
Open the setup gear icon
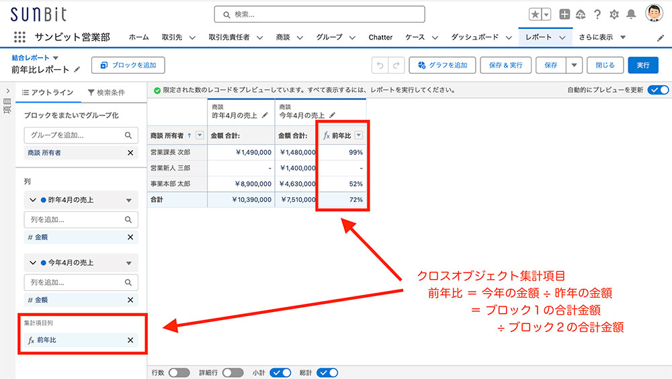[x=614, y=14]
